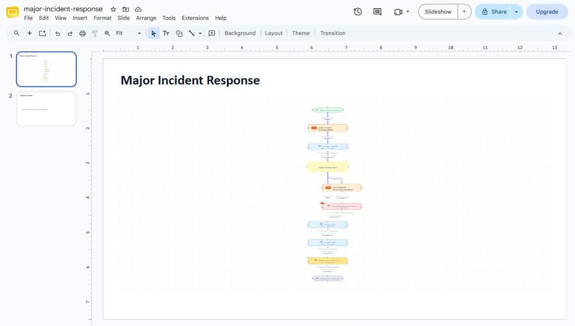Select the Incident Commander box in diagram
Screen dimensions: 575x326
tap(342, 188)
